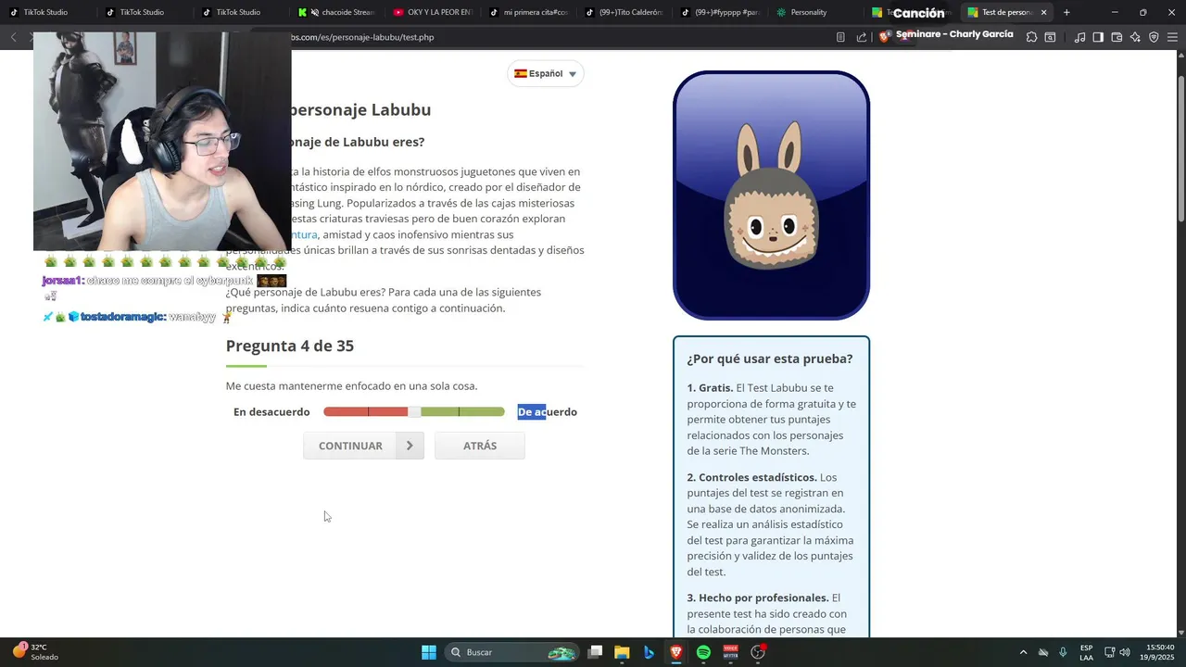This screenshot has height=667, width=1186.
Task: Select the neutral middle segment of scale
Action: click(414, 411)
